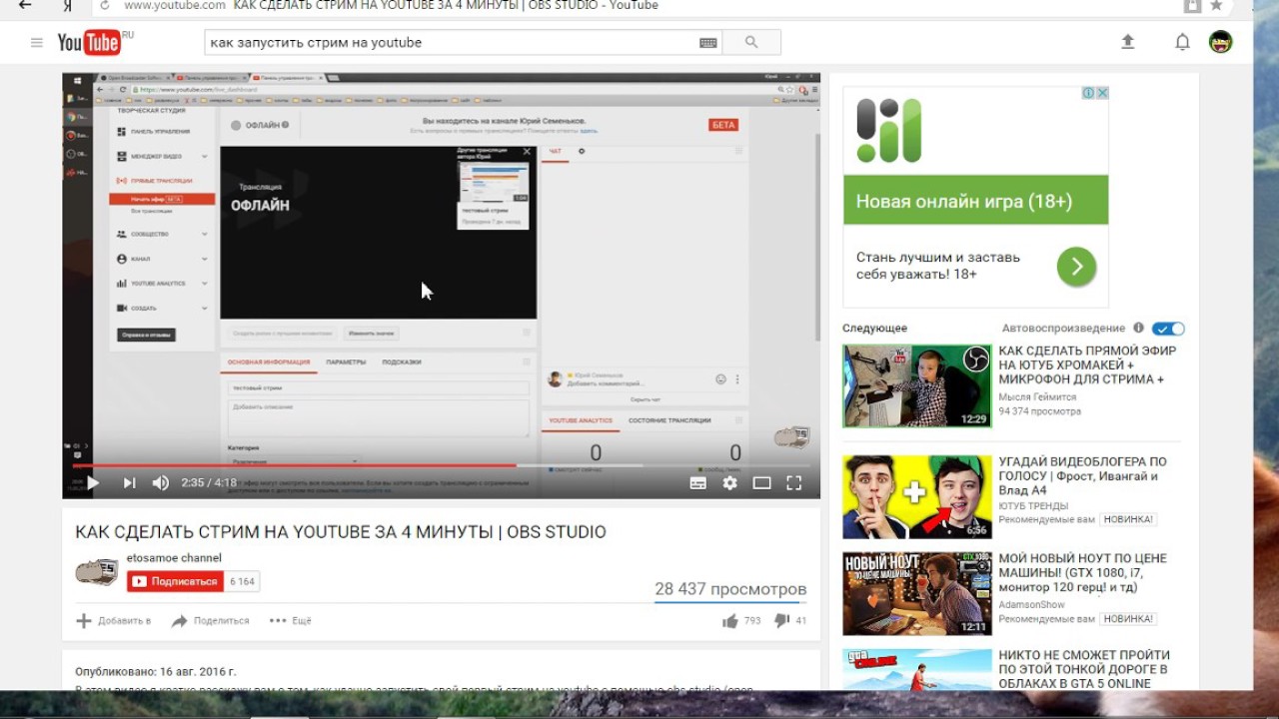Skip to the next video in player
The image size is (1279, 719).
[129, 483]
